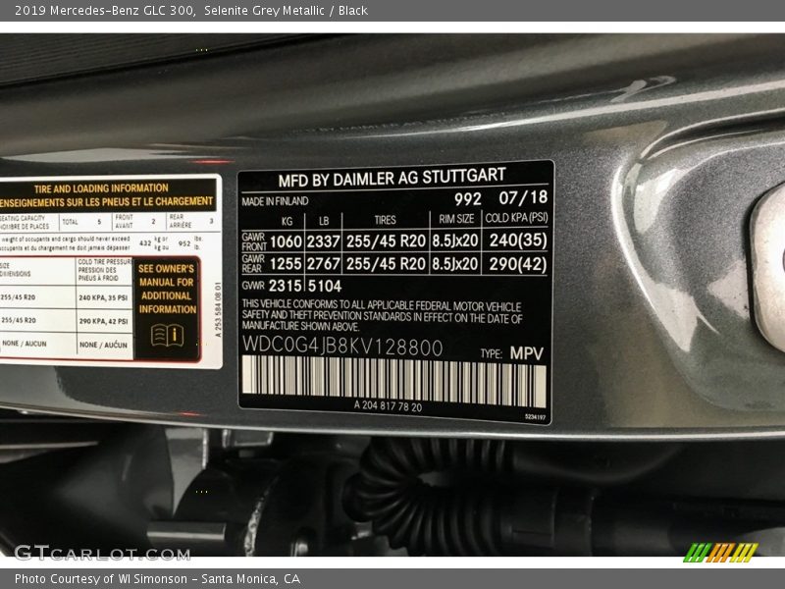Click the federal safety conformity statement

coord(382,315)
